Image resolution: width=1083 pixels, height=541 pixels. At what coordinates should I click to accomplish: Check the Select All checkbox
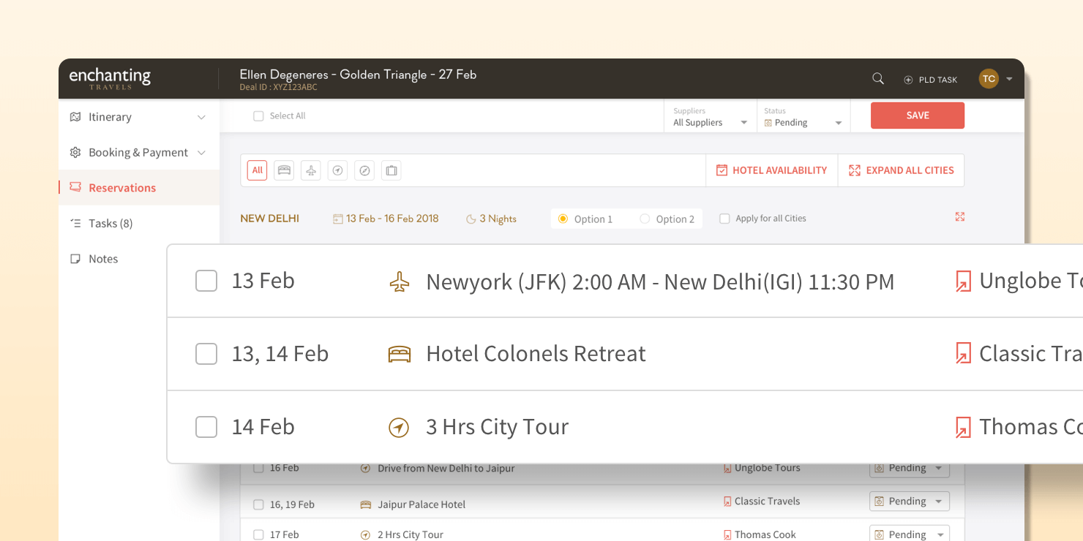coord(258,116)
